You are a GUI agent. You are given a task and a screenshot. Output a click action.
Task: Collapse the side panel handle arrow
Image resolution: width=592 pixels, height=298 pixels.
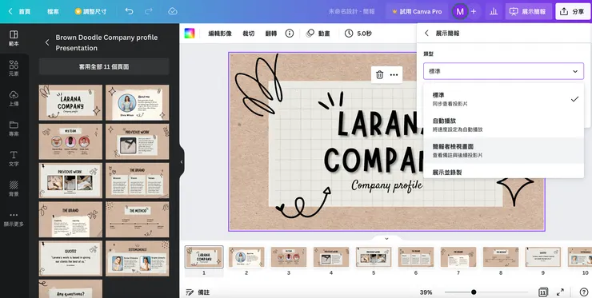182,162
